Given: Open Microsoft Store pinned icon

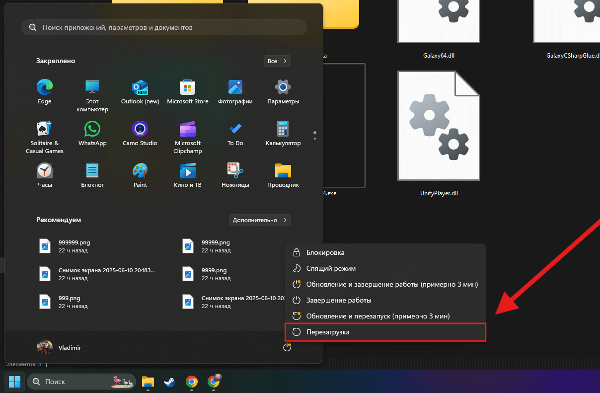Looking at the screenshot, I should coord(188,92).
